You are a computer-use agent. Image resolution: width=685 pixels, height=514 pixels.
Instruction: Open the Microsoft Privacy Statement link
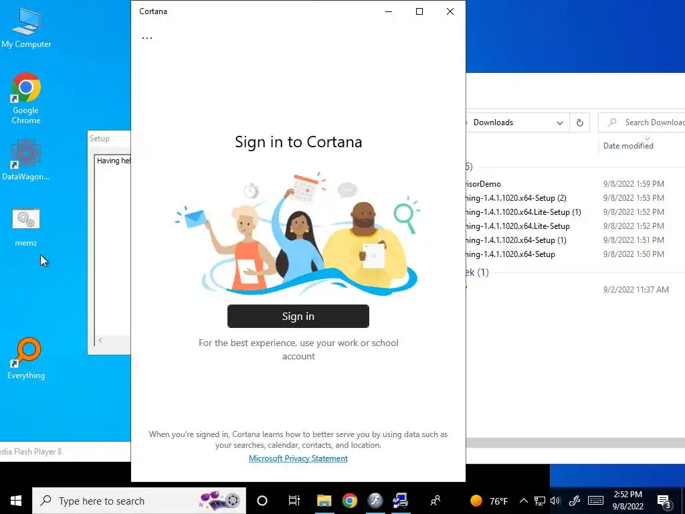tap(298, 458)
